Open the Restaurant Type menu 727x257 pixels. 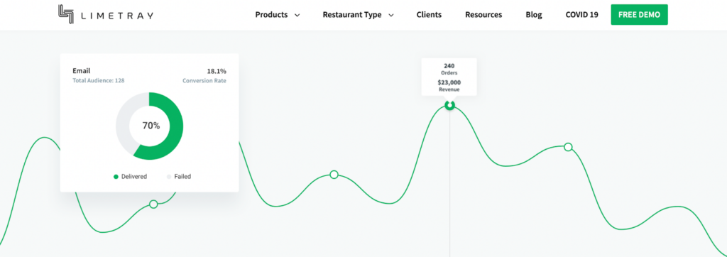pos(352,15)
